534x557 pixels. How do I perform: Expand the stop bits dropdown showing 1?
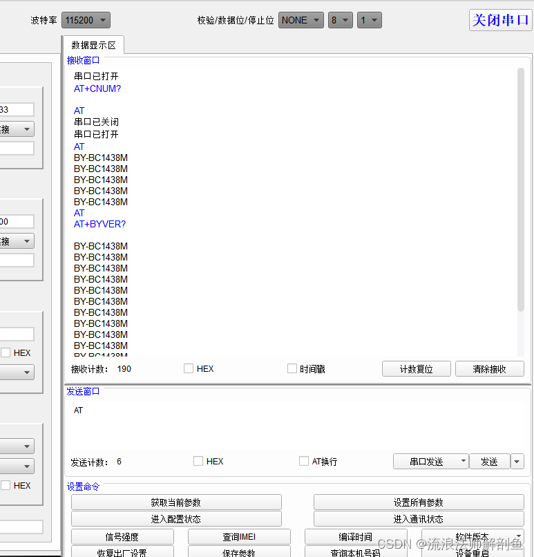click(370, 20)
